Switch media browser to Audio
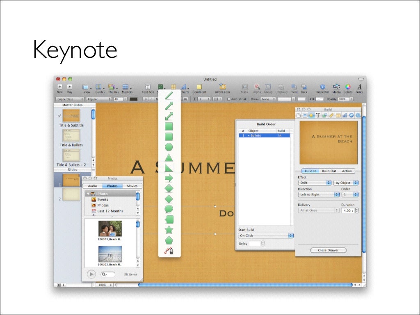Viewport: 420px width, 315px height. pyautogui.click(x=93, y=186)
